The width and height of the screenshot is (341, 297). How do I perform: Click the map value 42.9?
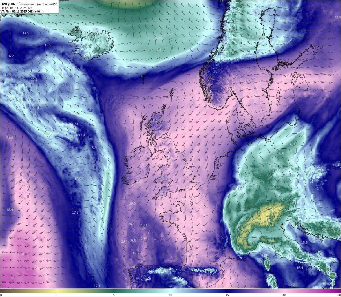click(x=14, y=278)
